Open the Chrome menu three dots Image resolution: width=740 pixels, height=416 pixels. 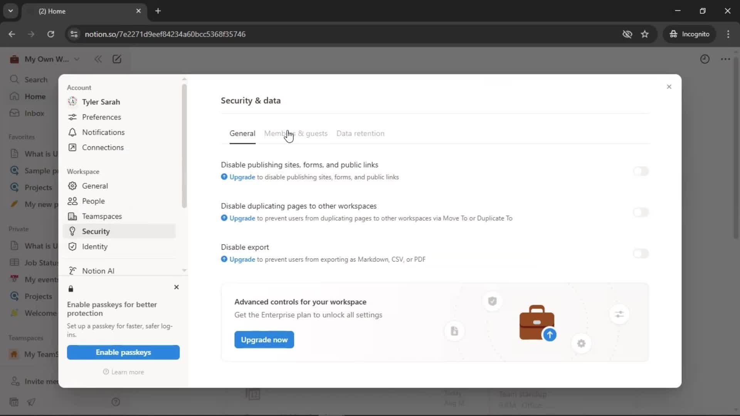click(x=728, y=34)
